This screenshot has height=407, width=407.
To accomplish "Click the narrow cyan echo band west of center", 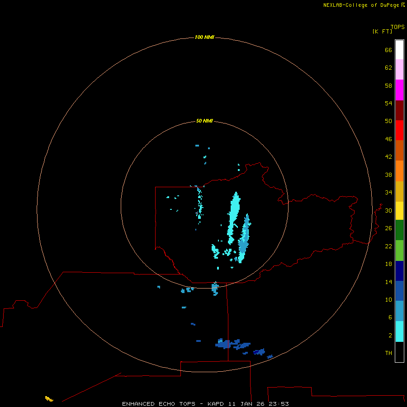I will (x=199, y=204).
